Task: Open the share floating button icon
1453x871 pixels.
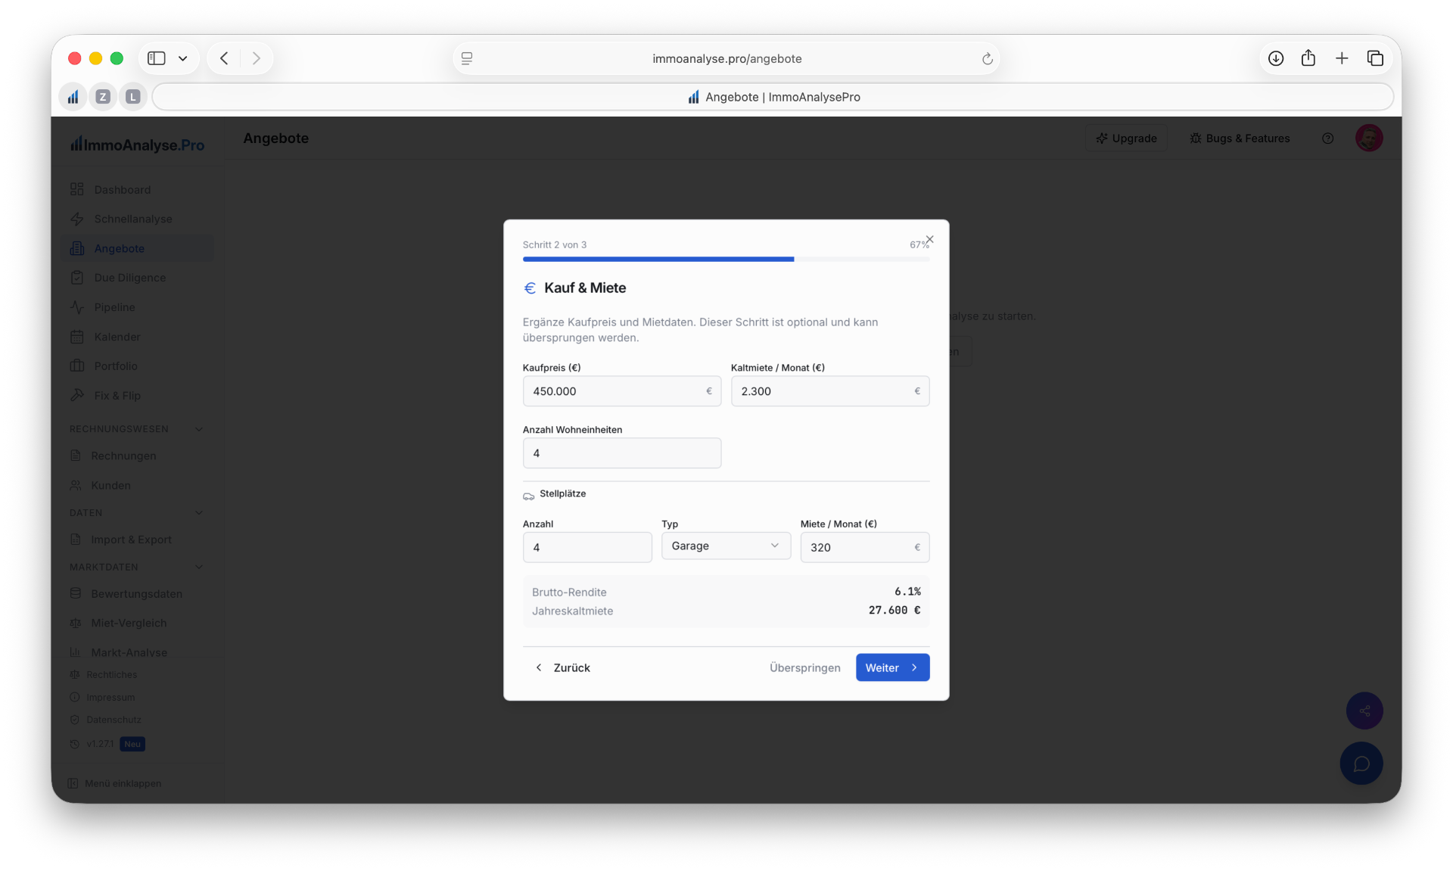Action: [1364, 711]
